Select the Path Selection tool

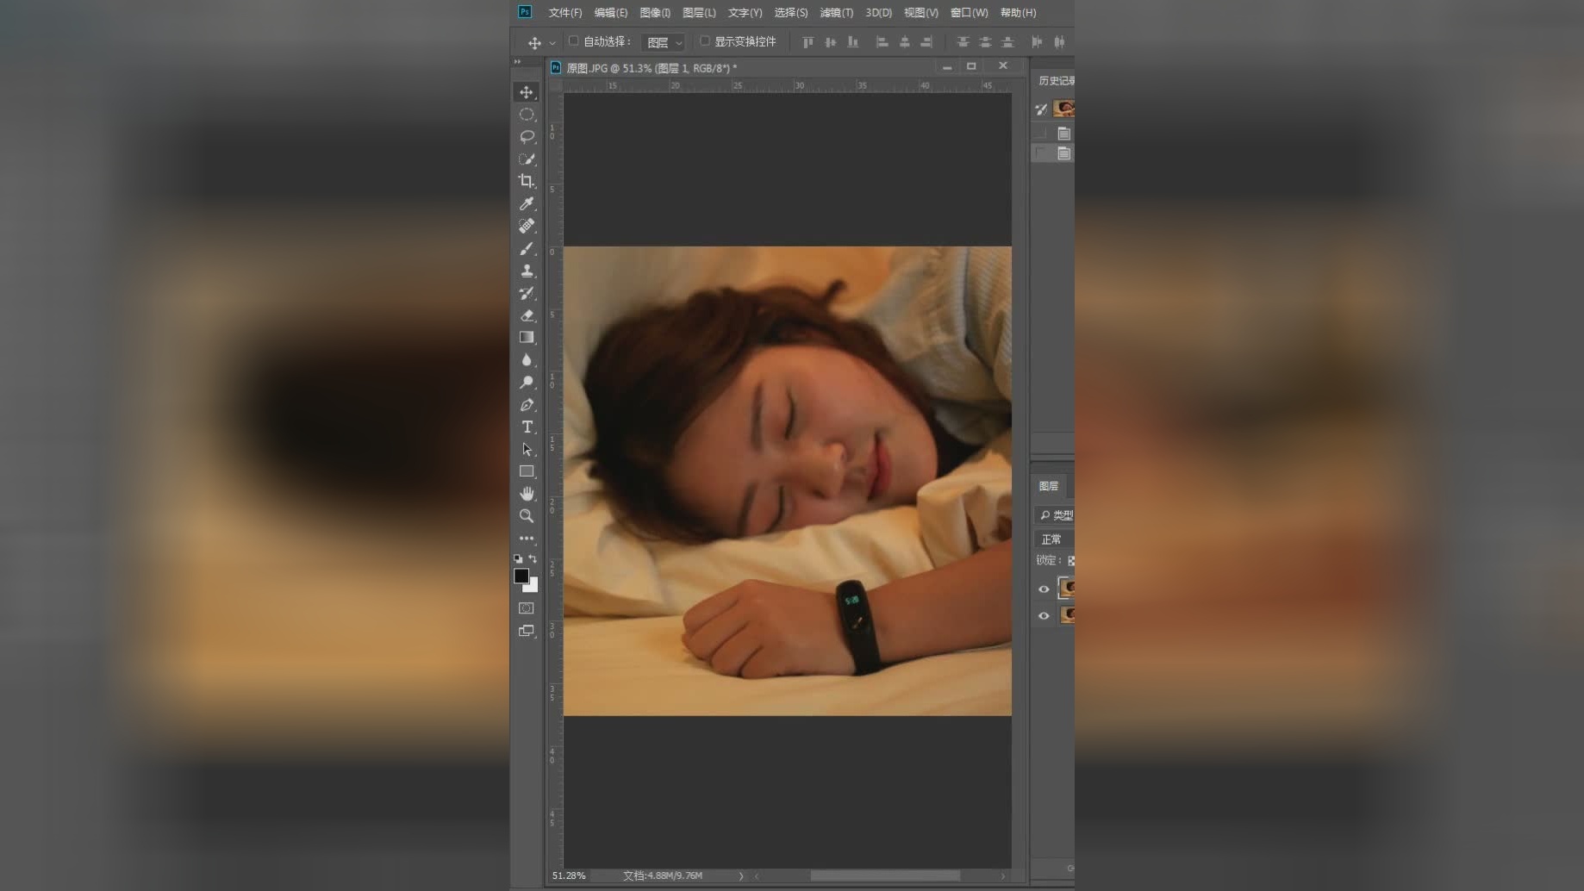(x=527, y=450)
